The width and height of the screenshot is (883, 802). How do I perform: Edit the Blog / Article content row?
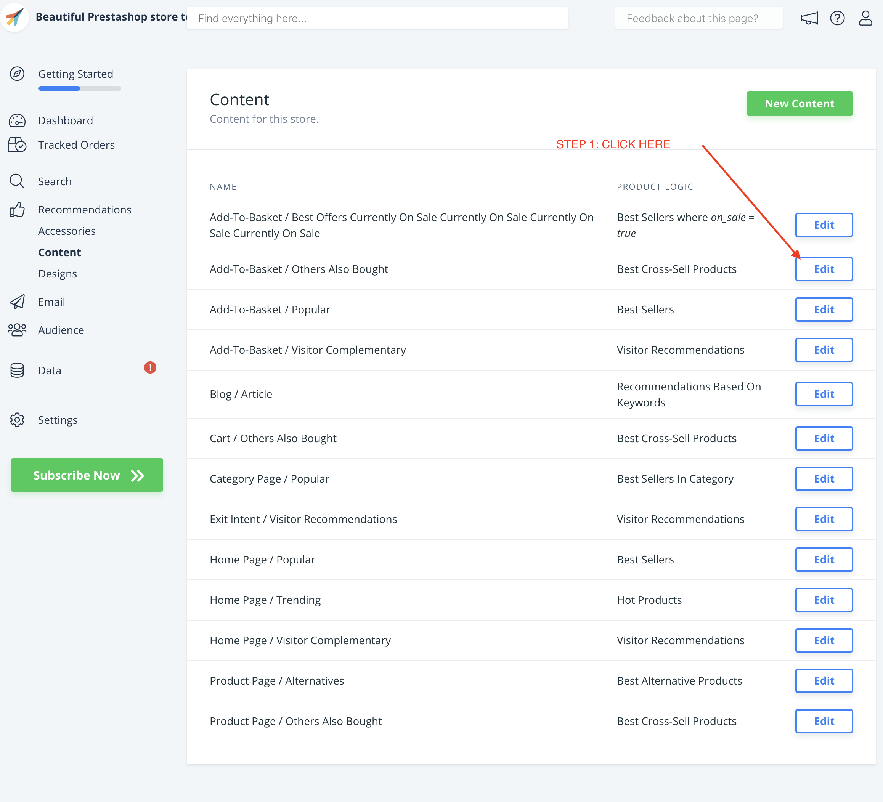(x=824, y=394)
